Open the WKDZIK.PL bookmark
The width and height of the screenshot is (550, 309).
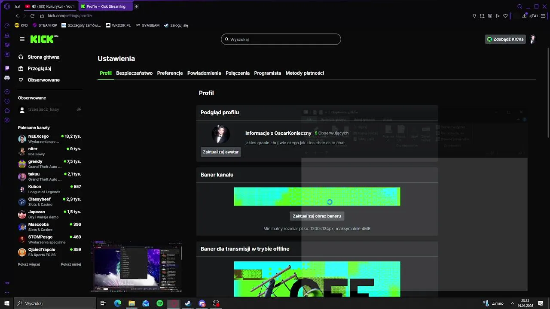coord(118,25)
